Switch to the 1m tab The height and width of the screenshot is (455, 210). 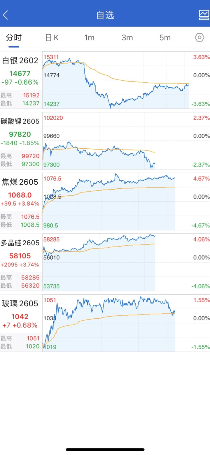pos(89,38)
